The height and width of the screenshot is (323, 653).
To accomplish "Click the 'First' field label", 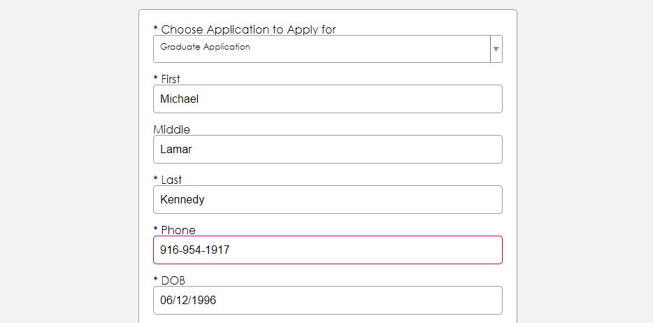I will (x=171, y=79).
